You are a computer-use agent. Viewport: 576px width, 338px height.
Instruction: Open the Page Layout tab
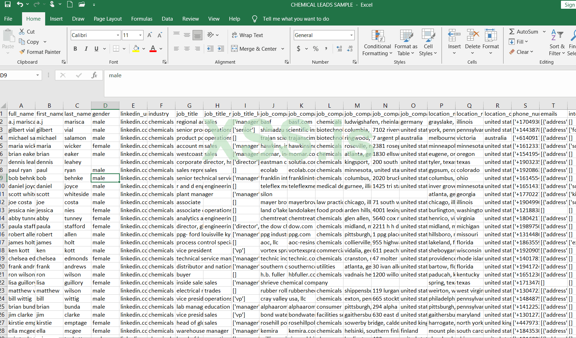pos(107,19)
